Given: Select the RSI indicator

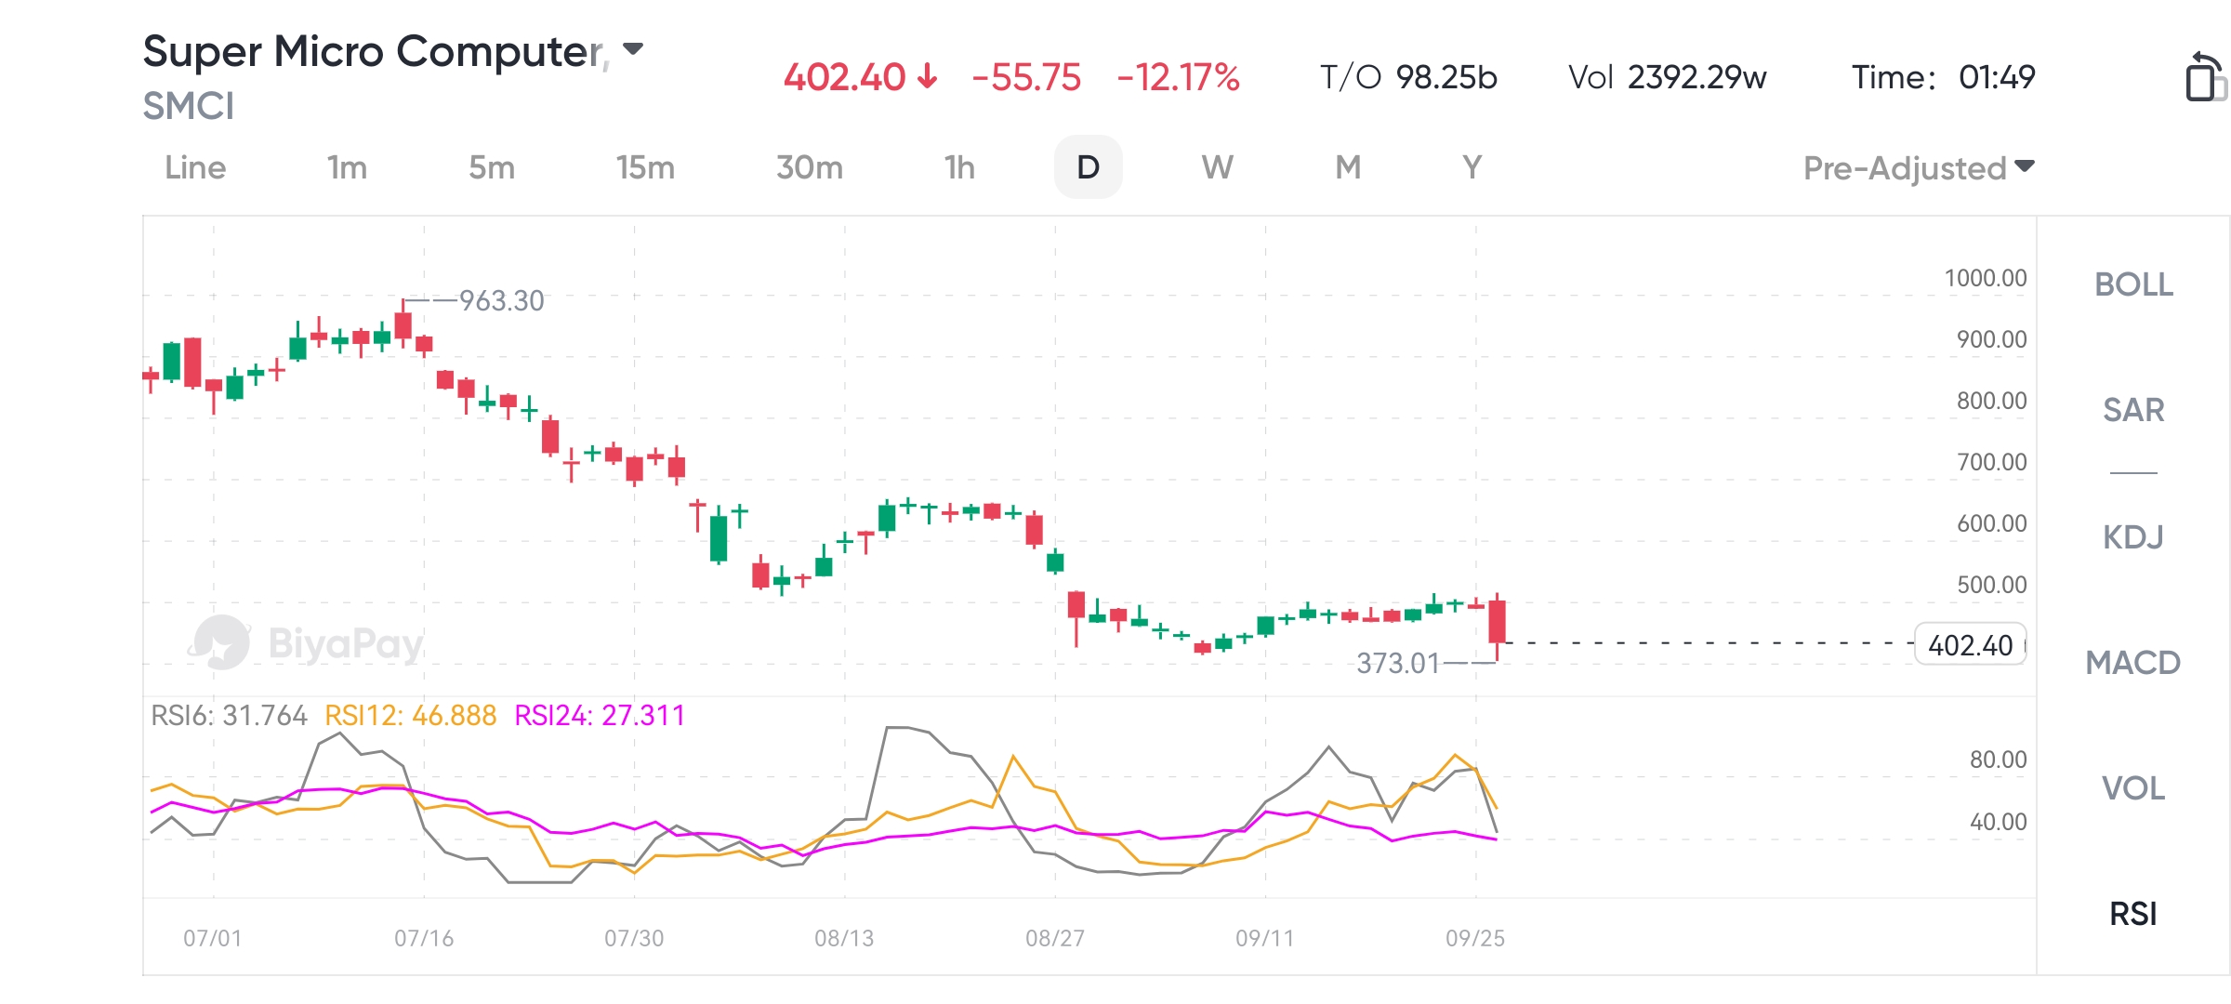Looking at the screenshot, I should 2133,914.
